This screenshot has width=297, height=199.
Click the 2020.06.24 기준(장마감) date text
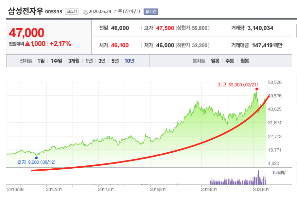click(x=114, y=11)
